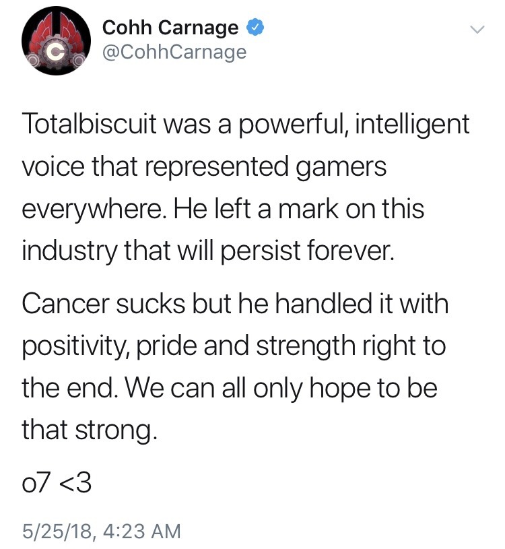
Task: Expand the tweet options chevron
Action: click(x=476, y=30)
